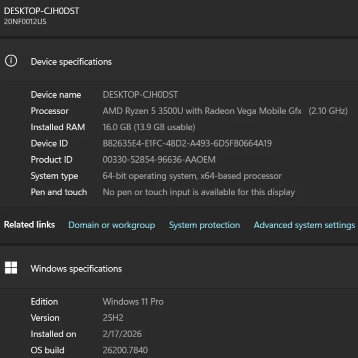Screen dimensions: 358x358
Task: Select the Device ID value B82635E4-E1FC-48D2
Action: click(187, 144)
